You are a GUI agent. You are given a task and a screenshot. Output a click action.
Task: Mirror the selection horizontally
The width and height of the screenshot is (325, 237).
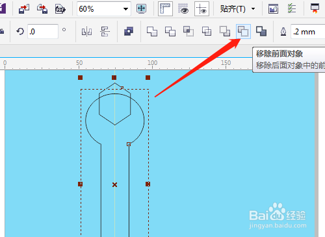point(86,32)
